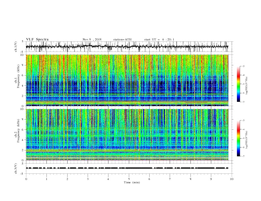This screenshot has height=201, width=261.
Task: Click inside the ch.2 spectrogram panel
Action: [x=127, y=135]
